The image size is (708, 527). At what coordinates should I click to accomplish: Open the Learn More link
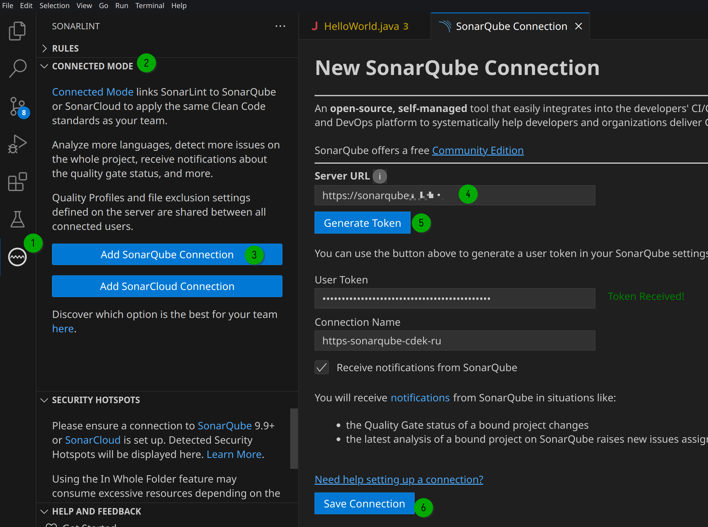[234, 454]
